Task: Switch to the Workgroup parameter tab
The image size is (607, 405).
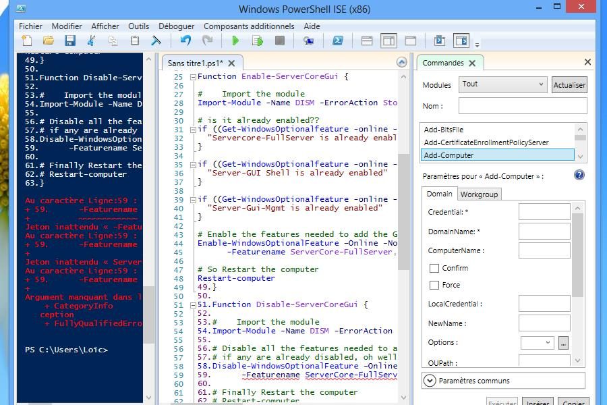Action: [479, 194]
